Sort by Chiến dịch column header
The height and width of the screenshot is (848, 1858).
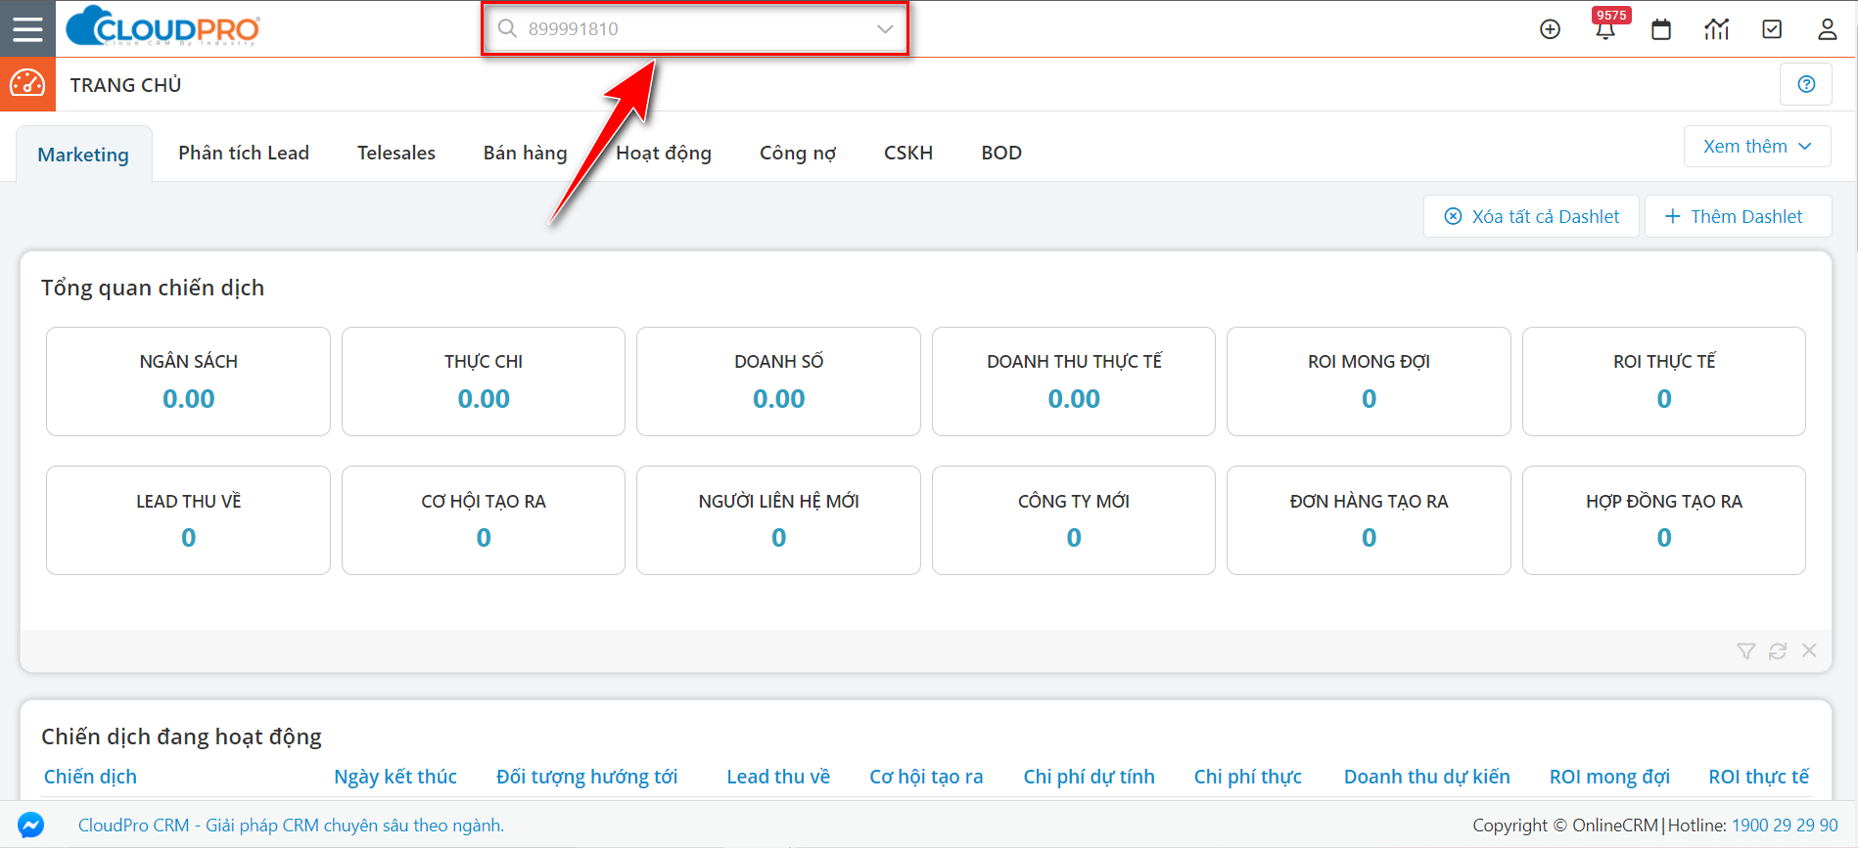(90, 777)
